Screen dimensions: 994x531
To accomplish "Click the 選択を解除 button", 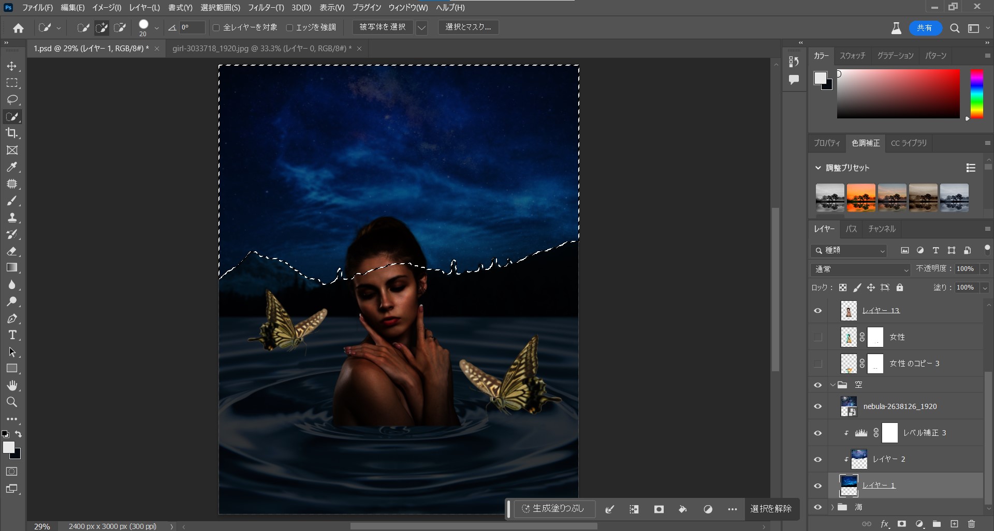I will (771, 509).
